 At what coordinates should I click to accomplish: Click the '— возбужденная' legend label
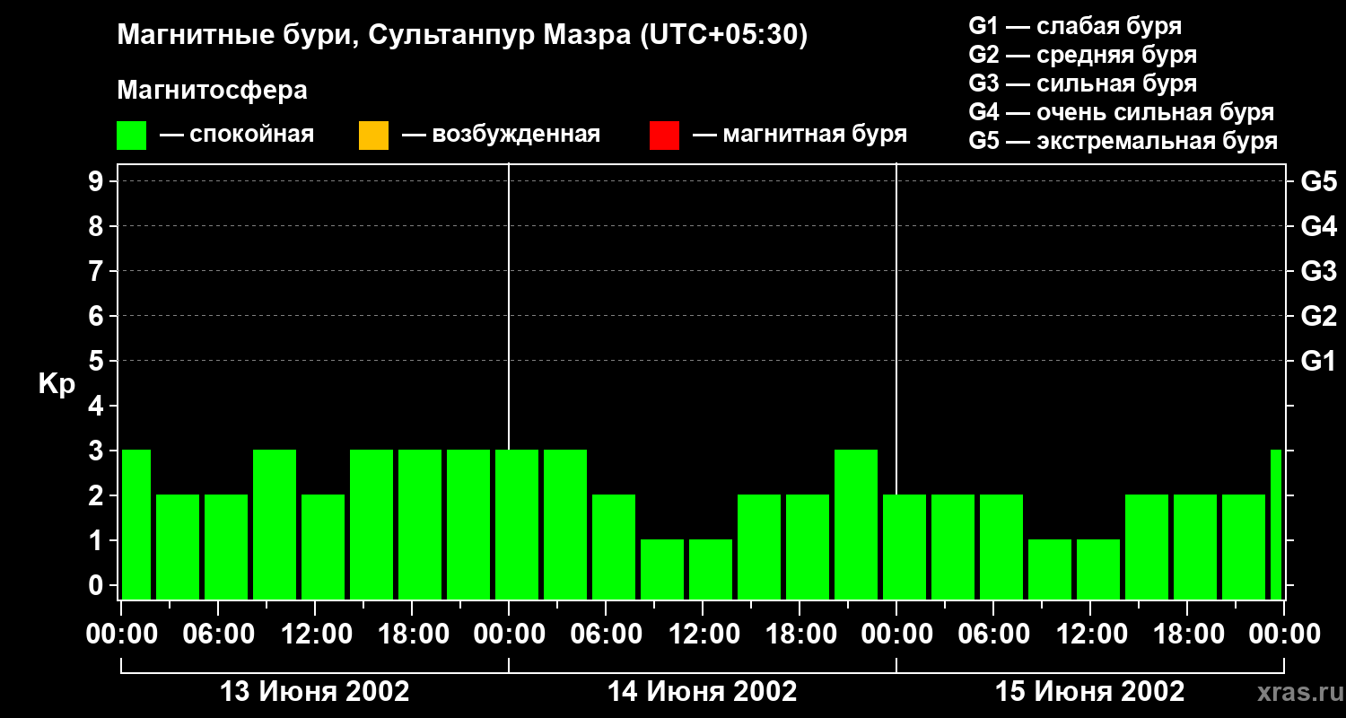tap(501, 135)
